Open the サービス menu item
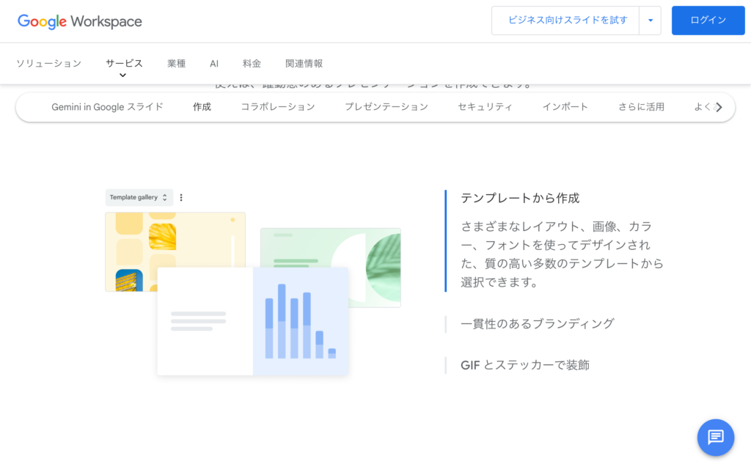751x472 pixels. click(x=124, y=63)
